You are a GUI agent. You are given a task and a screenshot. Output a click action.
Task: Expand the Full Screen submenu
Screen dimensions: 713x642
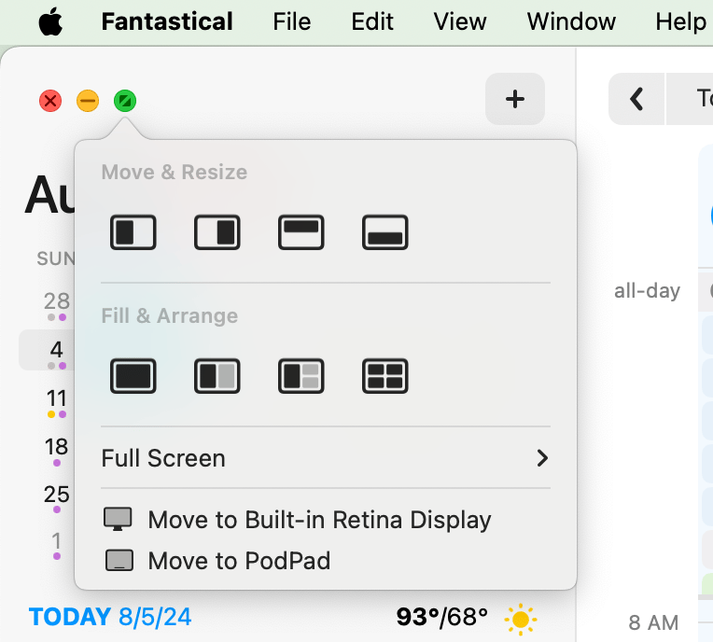point(326,458)
